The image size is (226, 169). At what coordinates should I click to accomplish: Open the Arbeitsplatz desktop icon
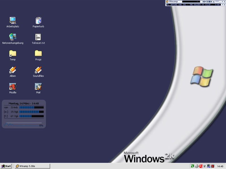tap(13, 22)
